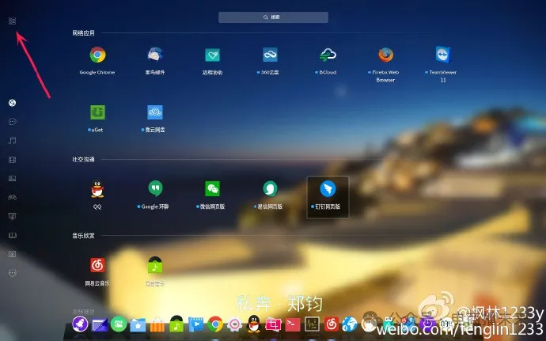Click the search box at the top
Image resolution: width=546 pixels, height=341 pixels.
pos(272,17)
